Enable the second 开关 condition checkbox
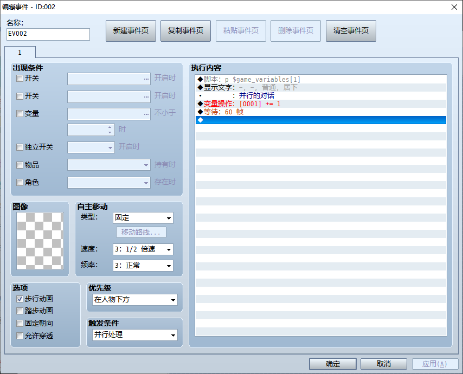 pyautogui.click(x=20, y=96)
